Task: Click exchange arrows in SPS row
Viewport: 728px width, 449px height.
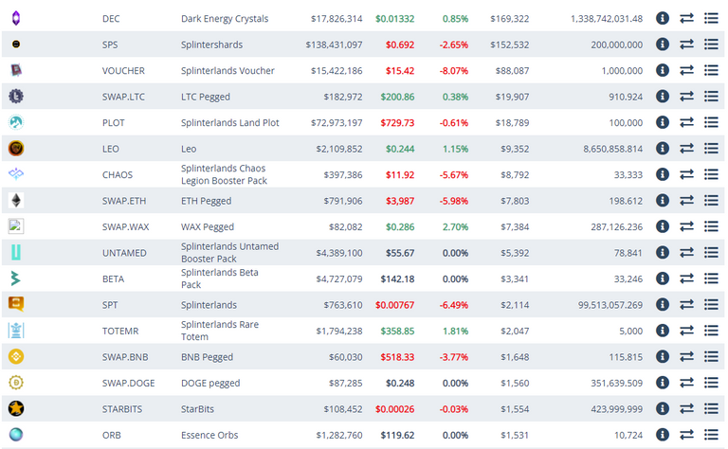Action: (686, 45)
